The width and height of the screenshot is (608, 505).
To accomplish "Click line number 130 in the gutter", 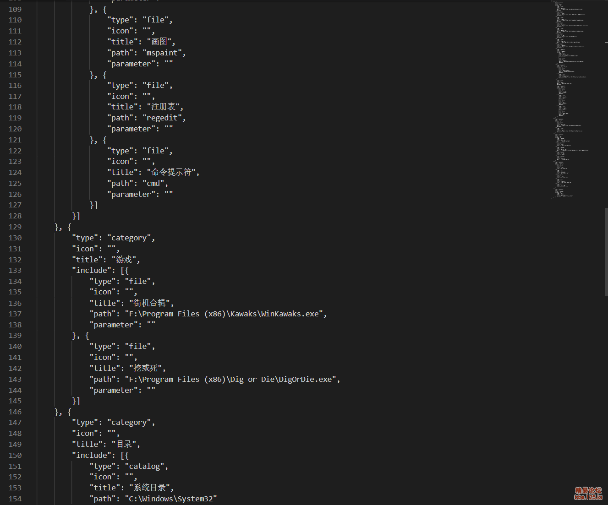I will coord(15,238).
